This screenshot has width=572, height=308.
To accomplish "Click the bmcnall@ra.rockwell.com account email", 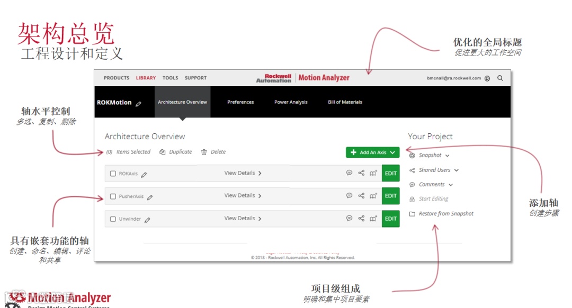I will pyautogui.click(x=454, y=78).
